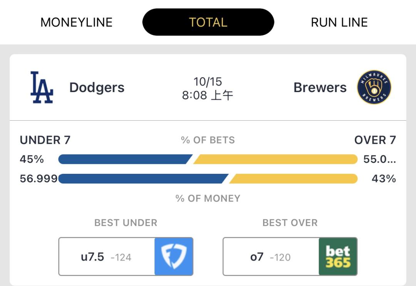Click the truncated 55.0... over bets percentage
This screenshot has width=416, height=286.
click(379, 159)
